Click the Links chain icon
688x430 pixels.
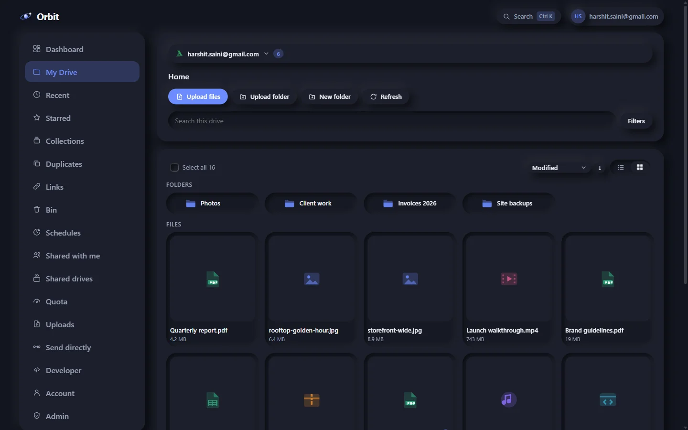(37, 186)
